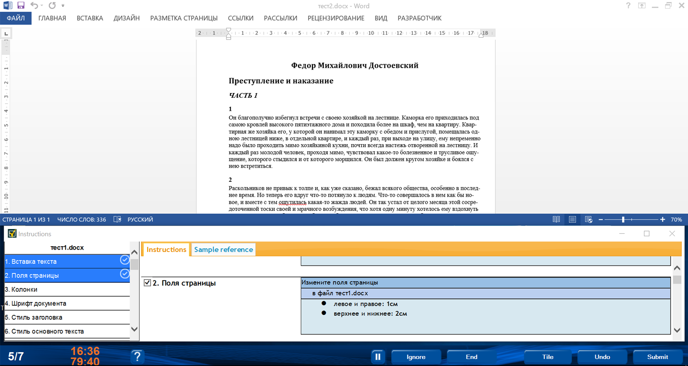
Task: Open Customize Quick Access Toolbar dropdown
Action: [63, 6]
